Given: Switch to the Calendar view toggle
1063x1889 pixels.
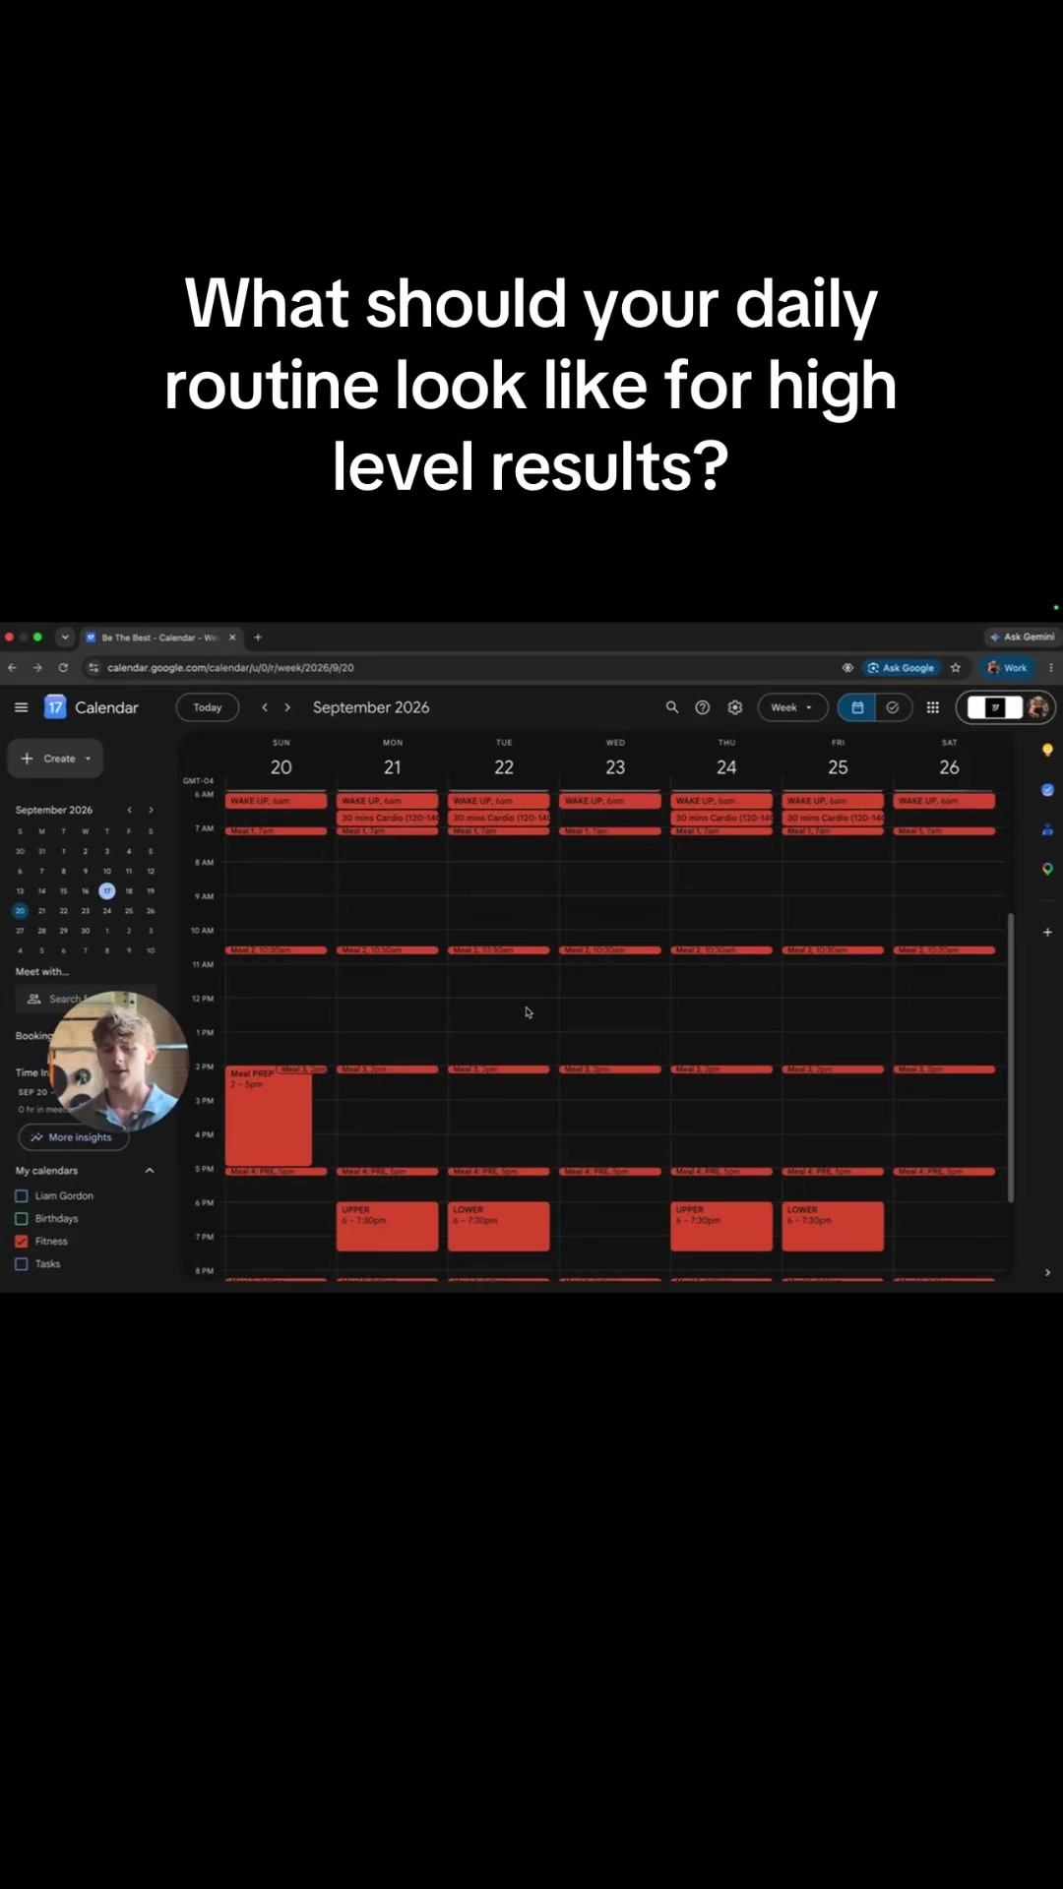Looking at the screenshot, I should (857, 707).
